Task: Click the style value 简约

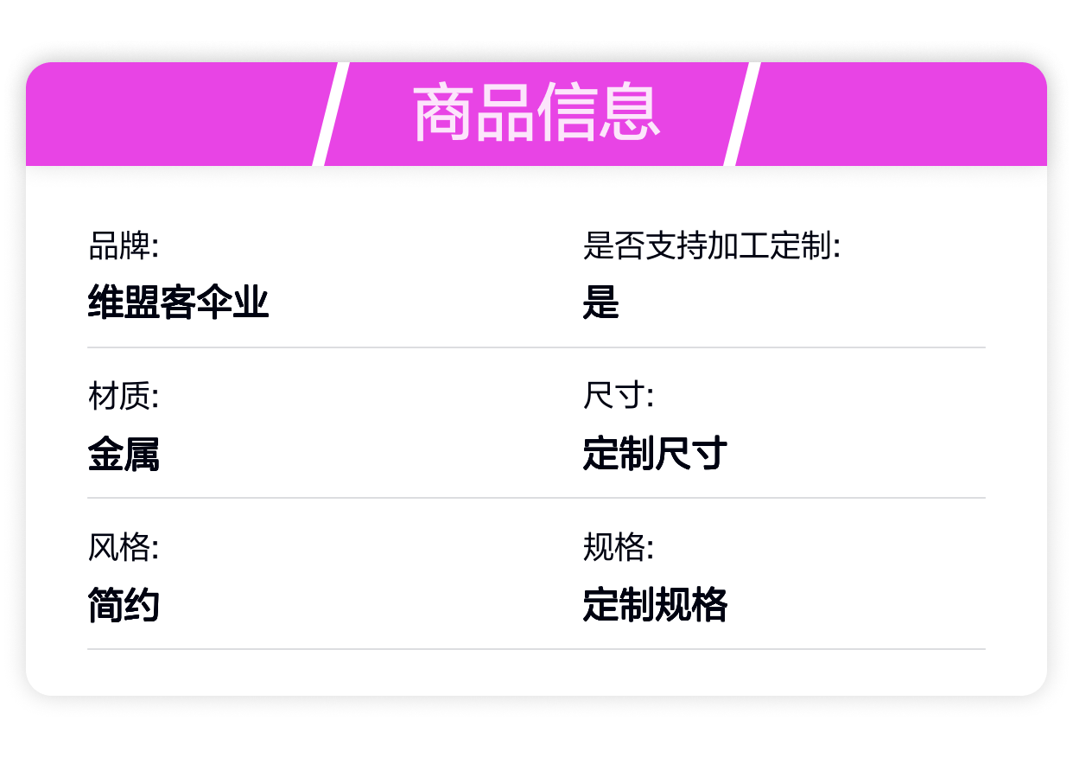Action: coord(124,604)
